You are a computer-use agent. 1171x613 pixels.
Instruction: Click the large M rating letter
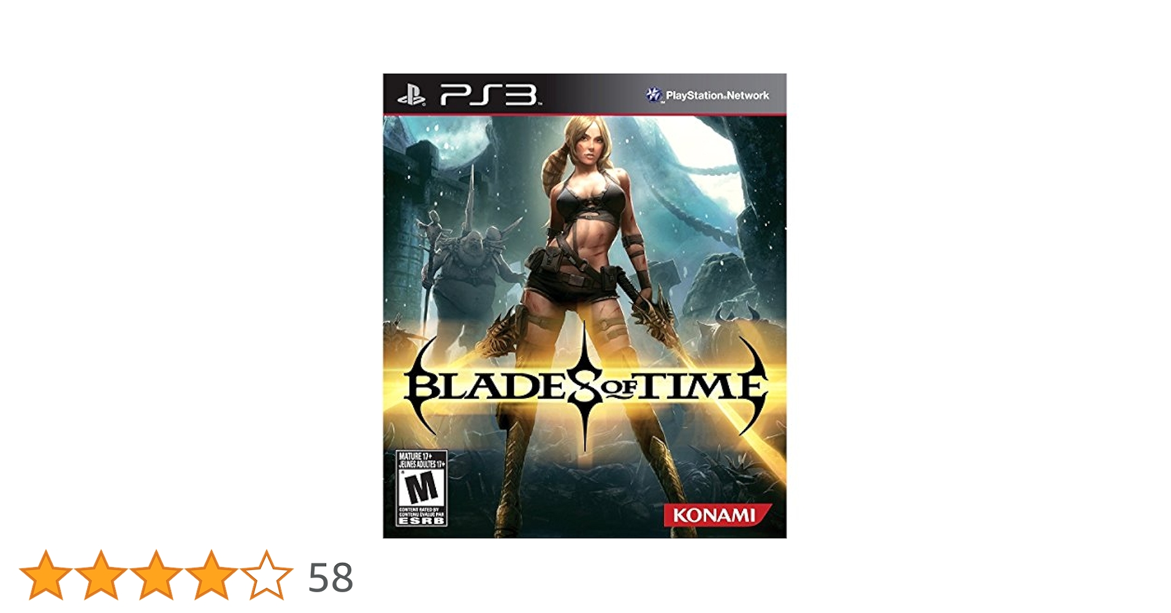tap(422, 488)
